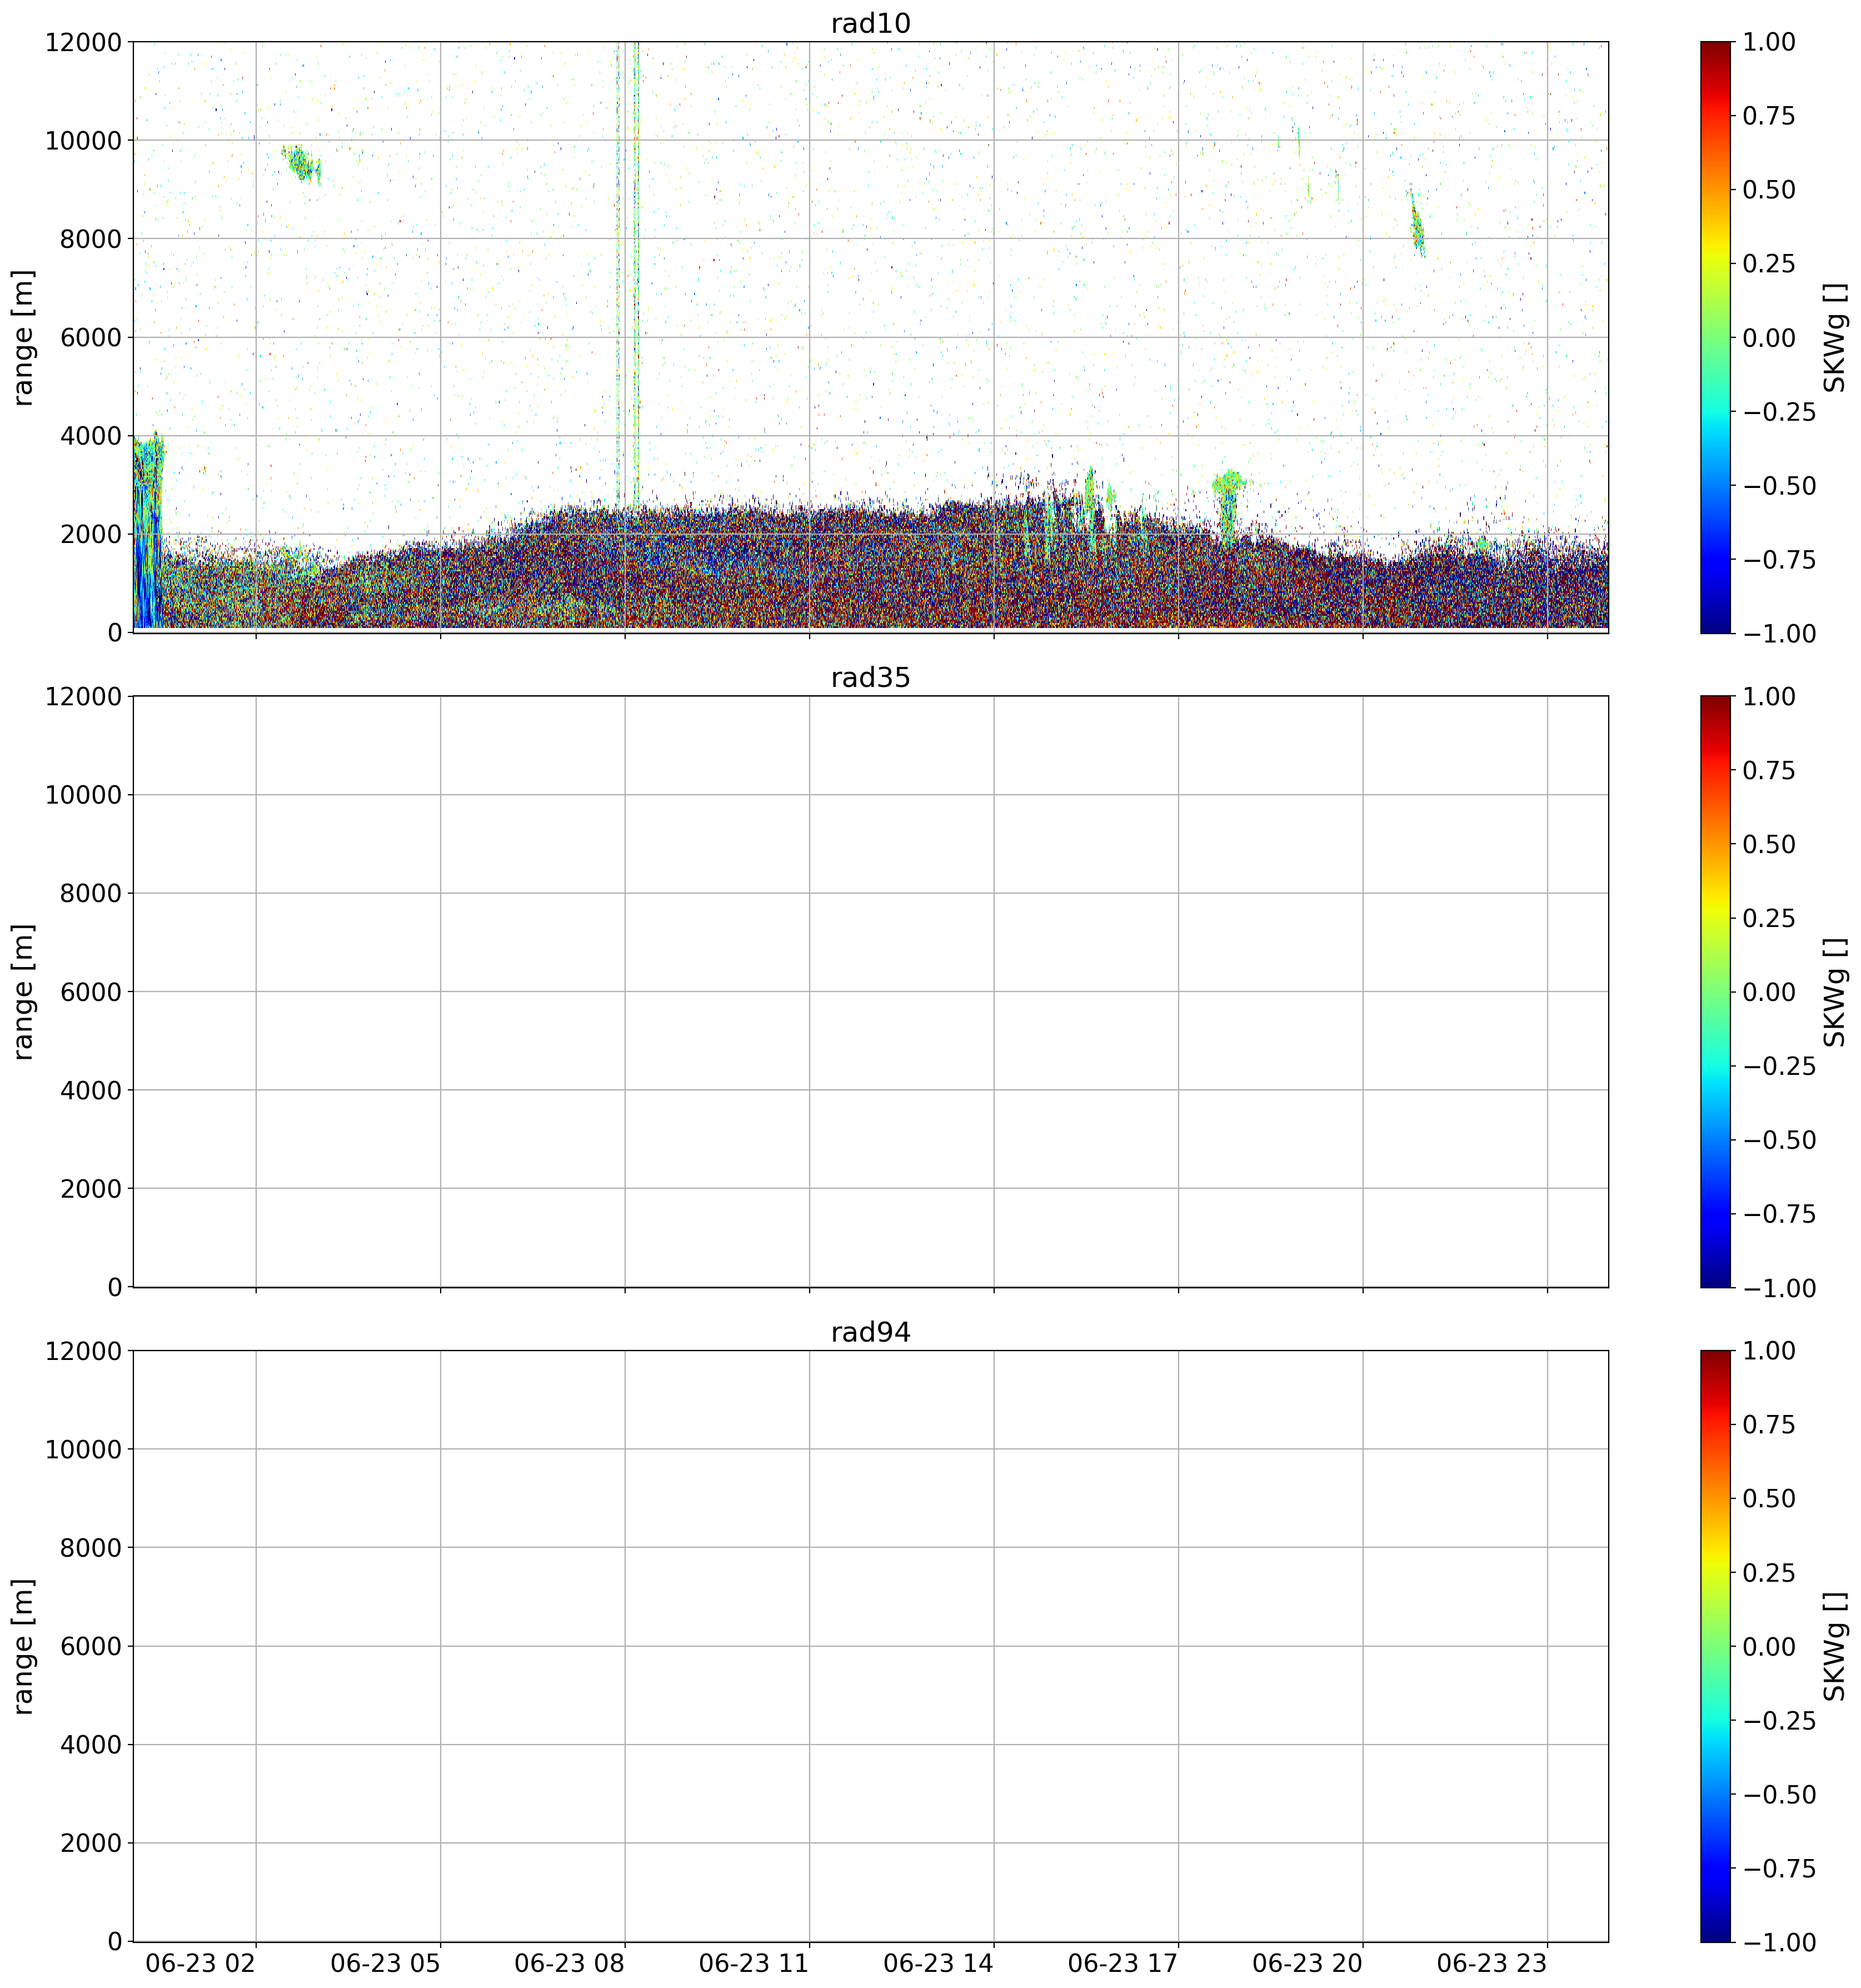1861x1988 pixels.
Task: Select the rad10 panel's colorbar
Action: click(1715, 337)
